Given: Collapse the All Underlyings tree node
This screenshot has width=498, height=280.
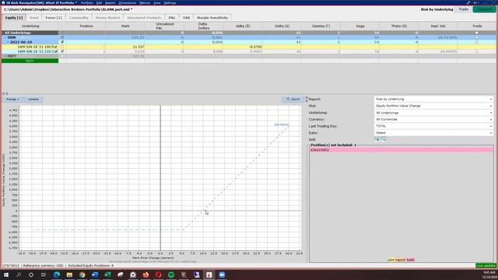Looking at the screenshot, I should (3, 33).
